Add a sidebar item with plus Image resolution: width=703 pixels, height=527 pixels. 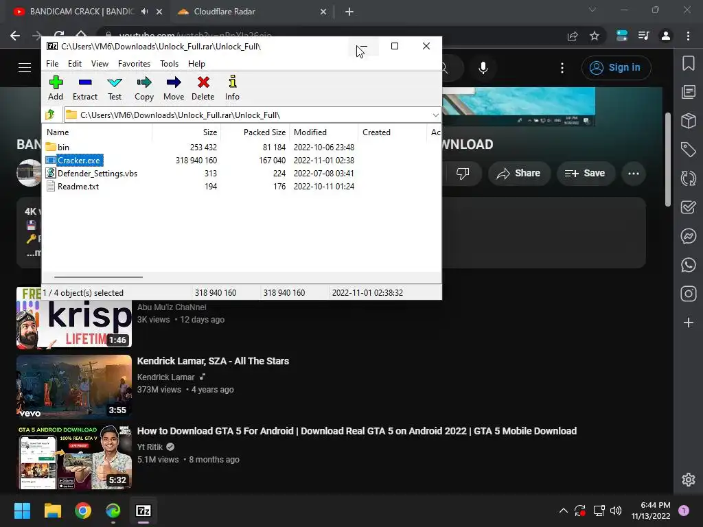click(x=688, y=323)
